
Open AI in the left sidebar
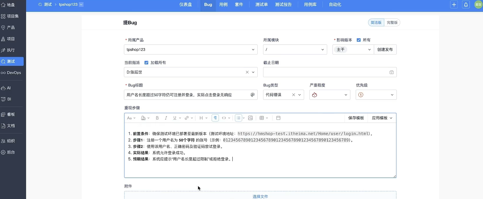point(6,88)
